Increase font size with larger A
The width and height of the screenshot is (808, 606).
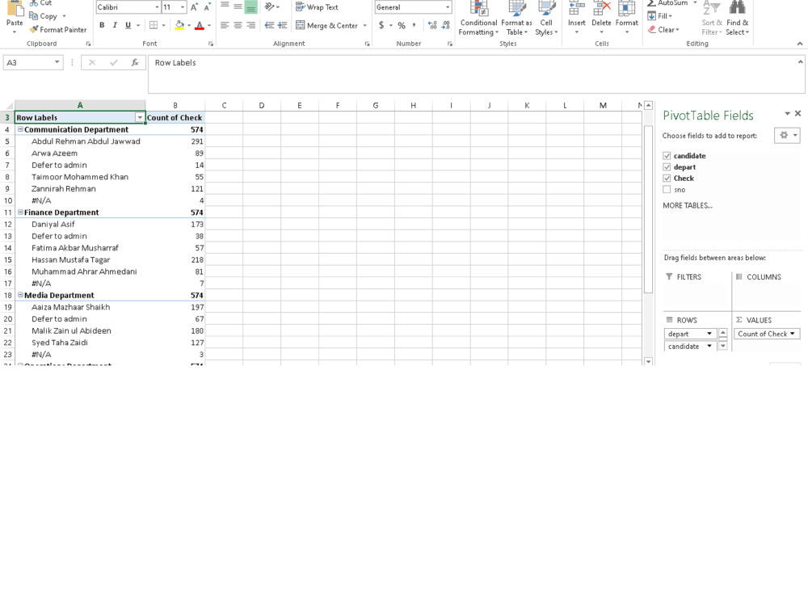(194, 7)
